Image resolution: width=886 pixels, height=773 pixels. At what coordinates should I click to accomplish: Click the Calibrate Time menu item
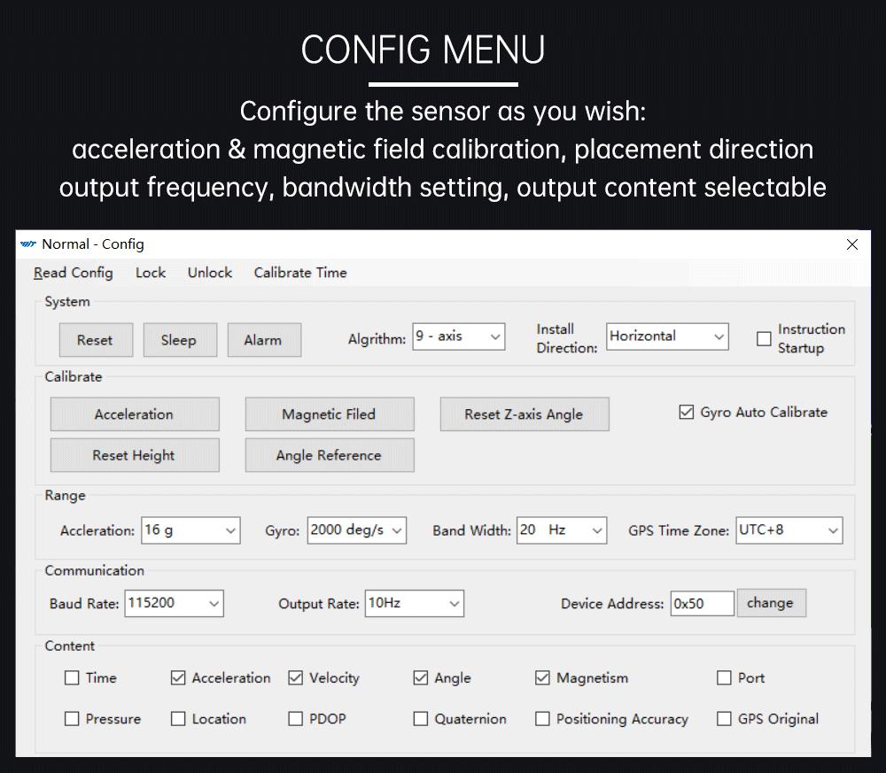(300, 273)
